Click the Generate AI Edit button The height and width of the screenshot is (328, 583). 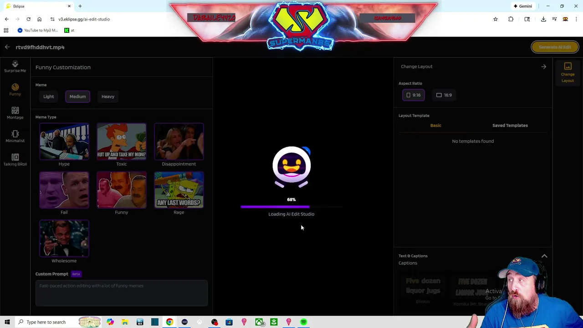point(555,47)
